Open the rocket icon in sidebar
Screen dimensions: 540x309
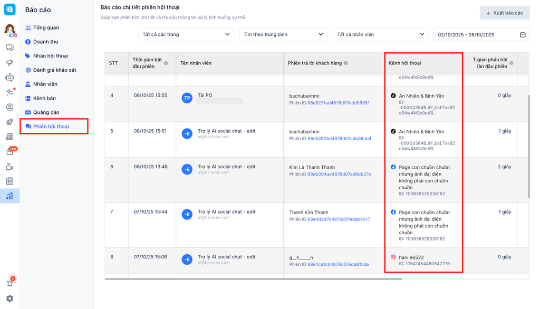click(9, 122)
